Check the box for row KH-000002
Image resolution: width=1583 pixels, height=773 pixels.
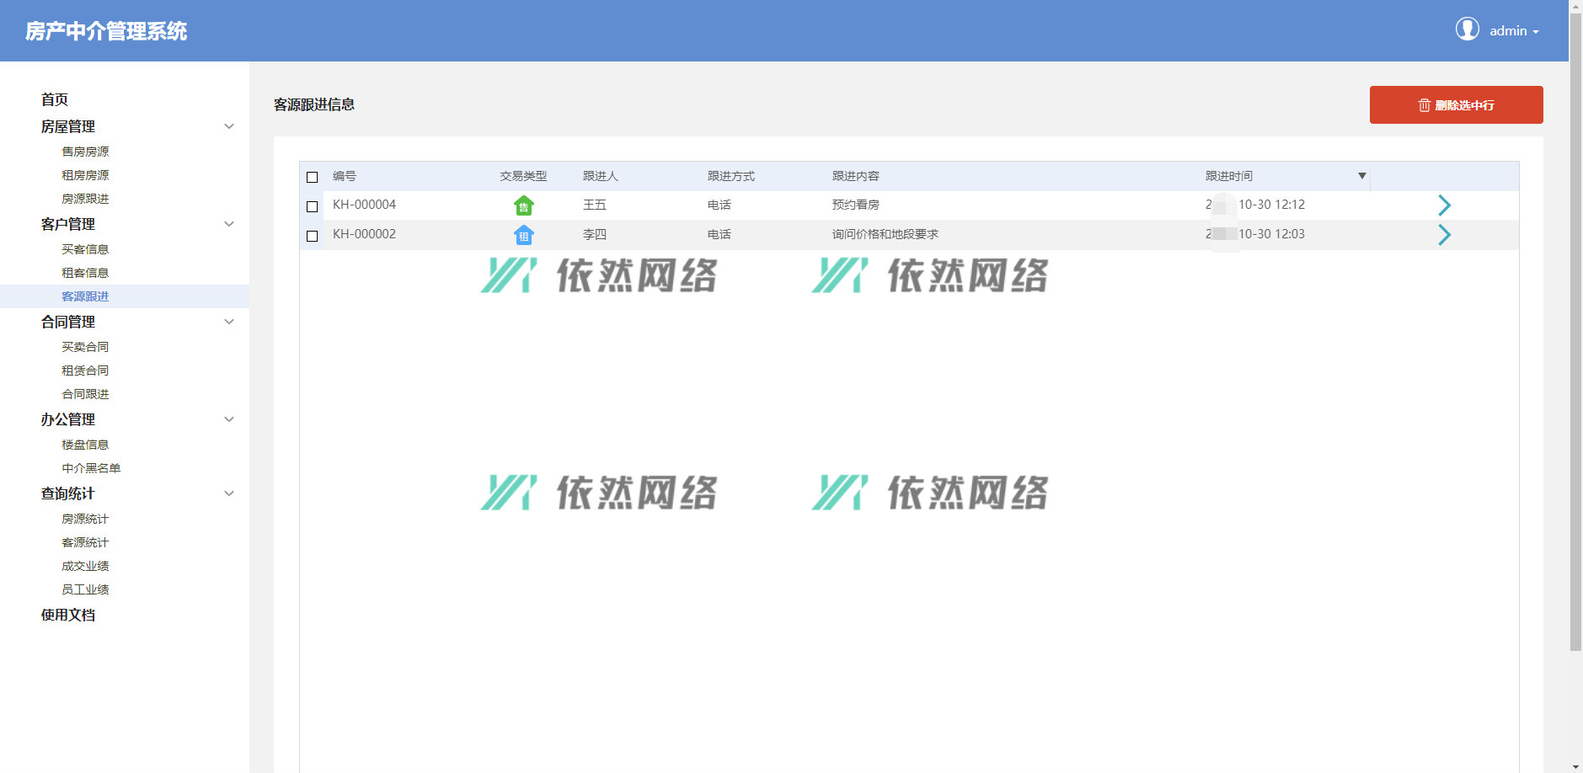pos(313,236)
